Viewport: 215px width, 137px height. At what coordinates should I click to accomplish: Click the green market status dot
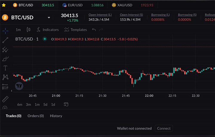[45, 39]
